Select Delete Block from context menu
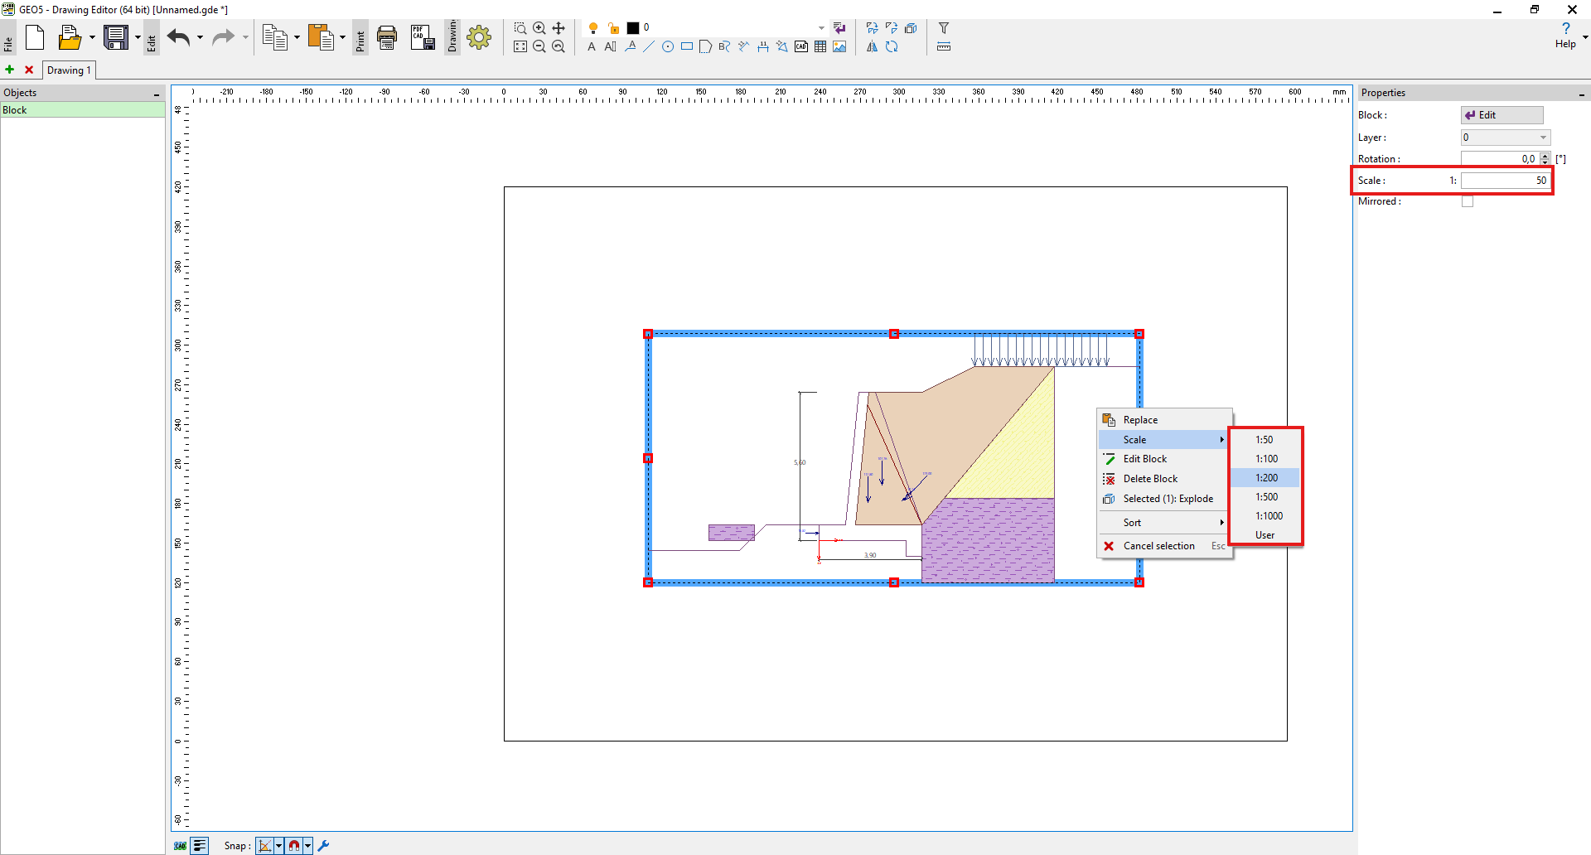This screenshot has width=1591, height=855. click(1150, 479)
